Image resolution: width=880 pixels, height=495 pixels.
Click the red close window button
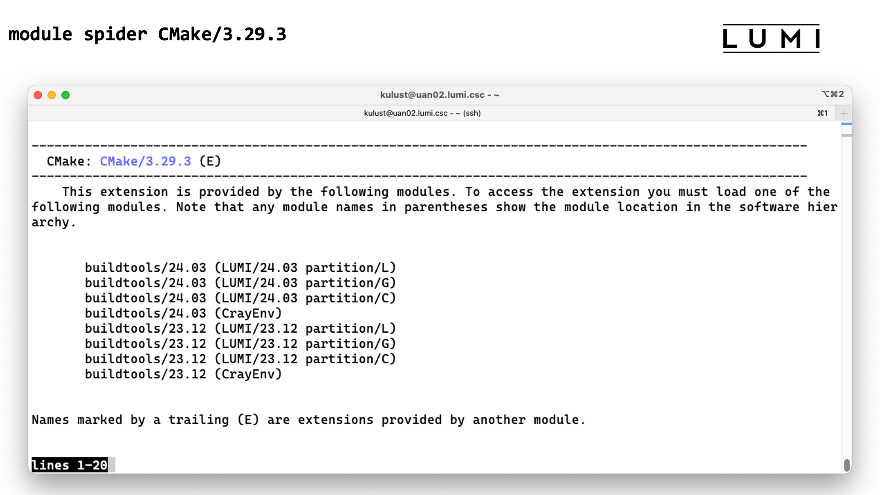click(38, 95)
